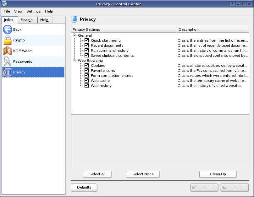Switch to the Search tab
Viewport: 254px width, 197px height.
tap(28, 20)
